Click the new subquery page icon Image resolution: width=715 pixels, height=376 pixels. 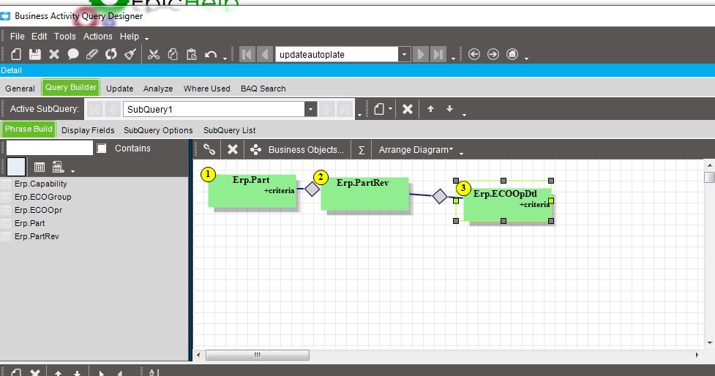[x=379, y=109]
